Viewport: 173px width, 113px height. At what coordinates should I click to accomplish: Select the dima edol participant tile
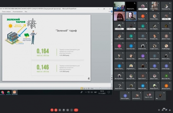[x=143, y=56]
